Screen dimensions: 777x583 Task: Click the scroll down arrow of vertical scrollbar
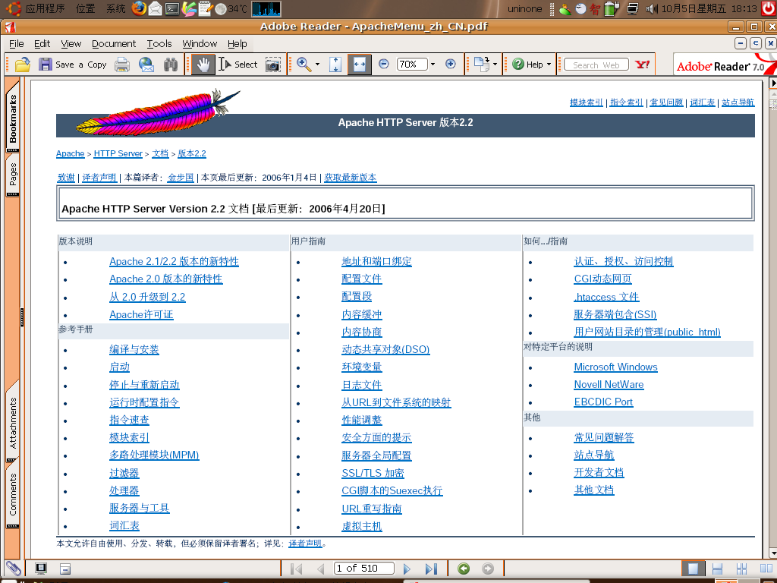pyautogui.click(x=772, y=552)
